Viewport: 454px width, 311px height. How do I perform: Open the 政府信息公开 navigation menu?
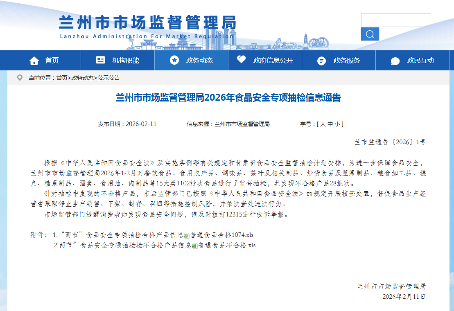(273, 61)
